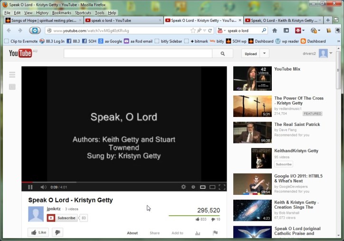This screenshot has height=241, width=344.
Task: Open the Bookmarks menu
Action: [x=61, y=13]
